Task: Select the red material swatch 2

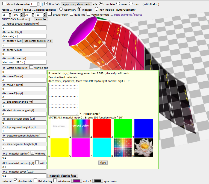Action: (102, 128)
